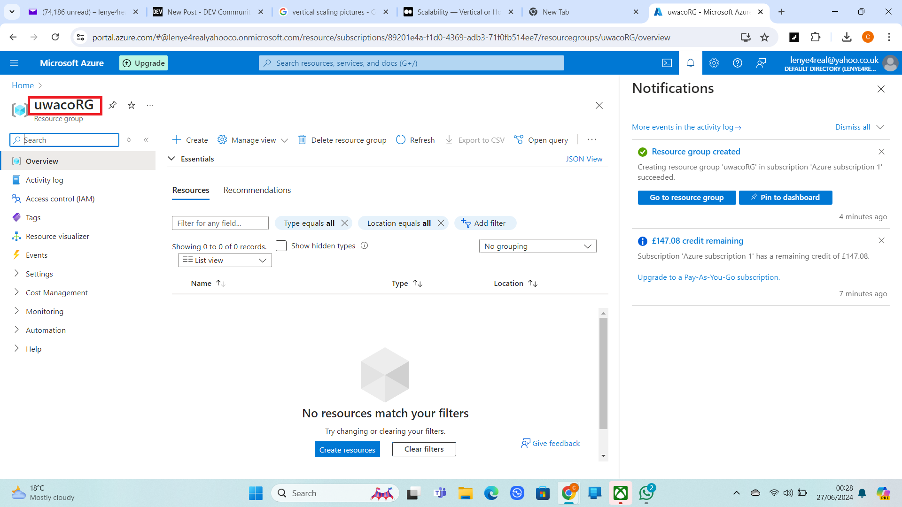Pin uwacoRG using the pin icon
The image size is (902, 507).
pos(113,105)
